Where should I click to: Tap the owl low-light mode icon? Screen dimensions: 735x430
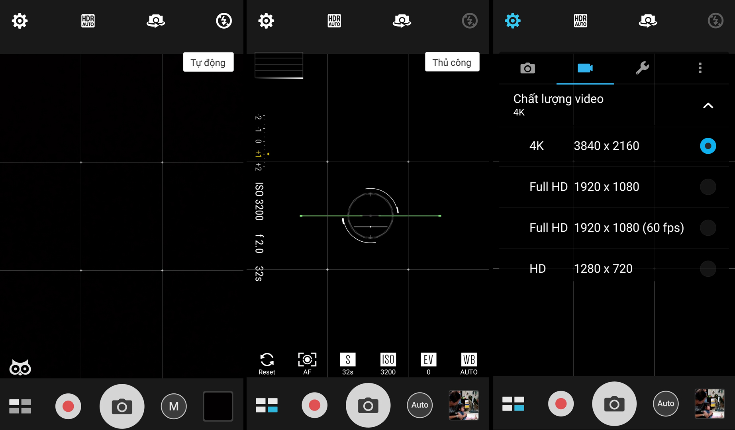[x=20, y=367]
